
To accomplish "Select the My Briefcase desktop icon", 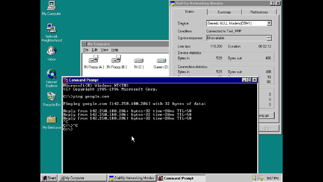I will (x=51, y=122).
